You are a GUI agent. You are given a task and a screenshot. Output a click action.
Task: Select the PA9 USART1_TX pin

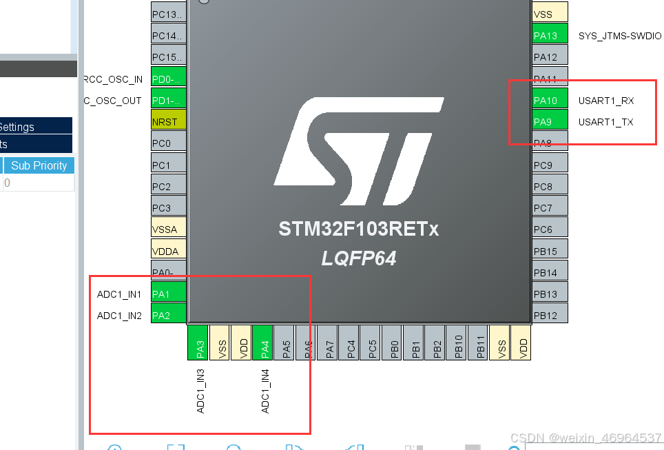[550, 121]
